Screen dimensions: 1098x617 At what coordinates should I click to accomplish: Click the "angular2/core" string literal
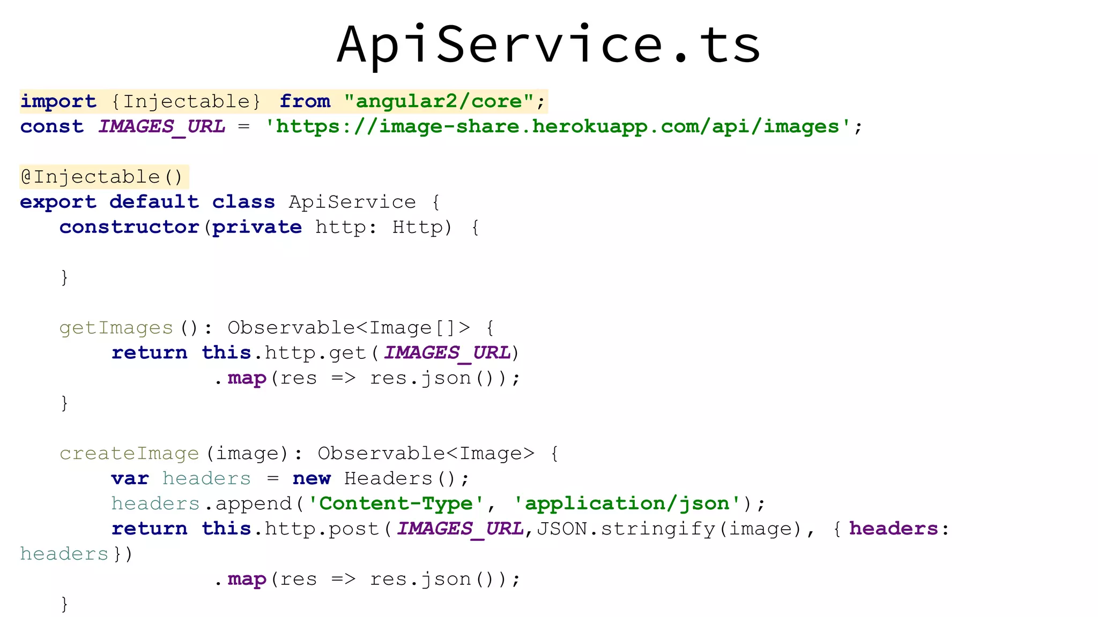(x=439, y=101)
